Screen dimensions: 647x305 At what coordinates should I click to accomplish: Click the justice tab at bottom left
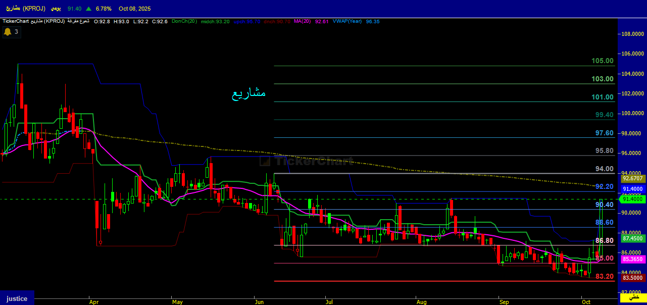pos(17,298)
